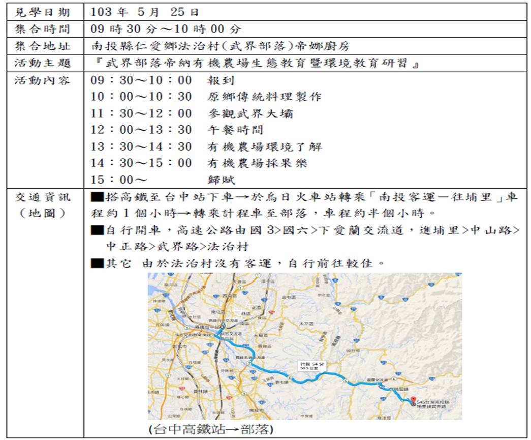This screenshot has width=531, height=440.
Task: Click the 交通資訊 row label
Action: click(43, 197)
